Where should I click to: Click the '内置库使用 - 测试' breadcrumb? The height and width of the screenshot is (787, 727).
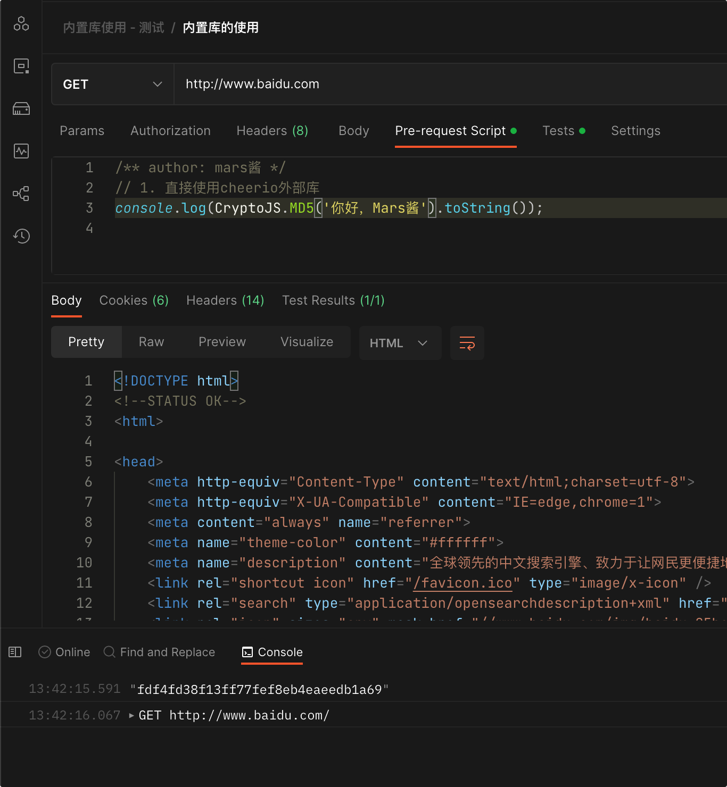(x=113, y=28)
